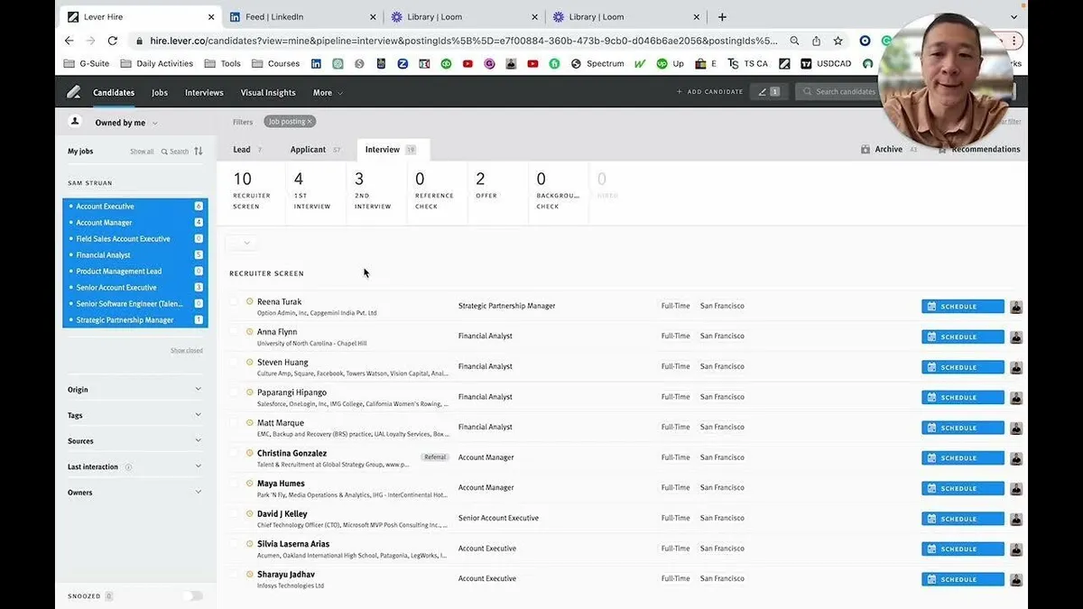Click Show all in My jobs
The image size is (1083, 609).
(142, 151)
